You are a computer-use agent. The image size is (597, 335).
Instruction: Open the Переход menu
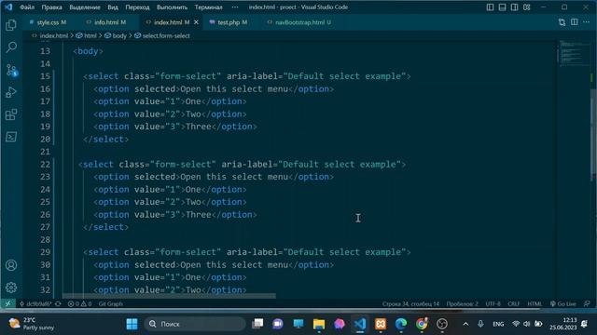coord(137,7)
